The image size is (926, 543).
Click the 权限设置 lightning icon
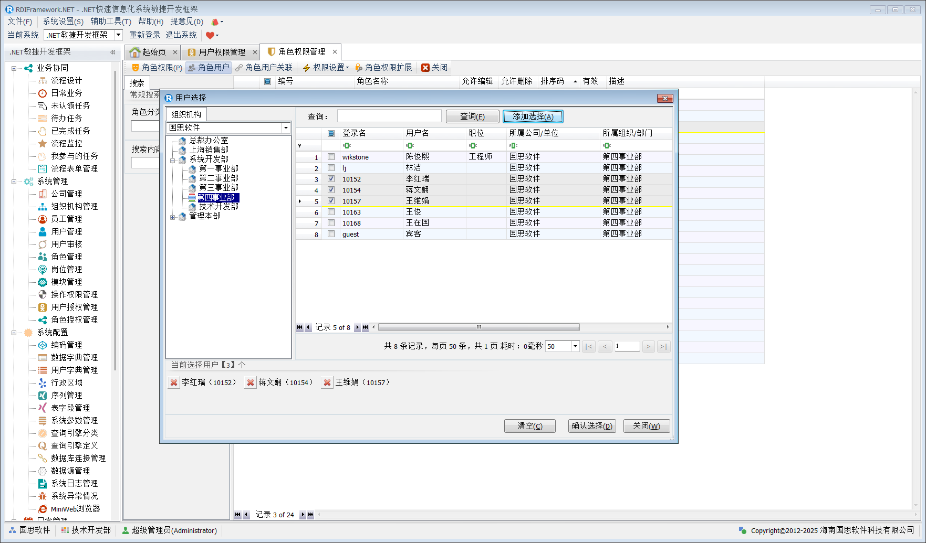click(x=307, y=68)
